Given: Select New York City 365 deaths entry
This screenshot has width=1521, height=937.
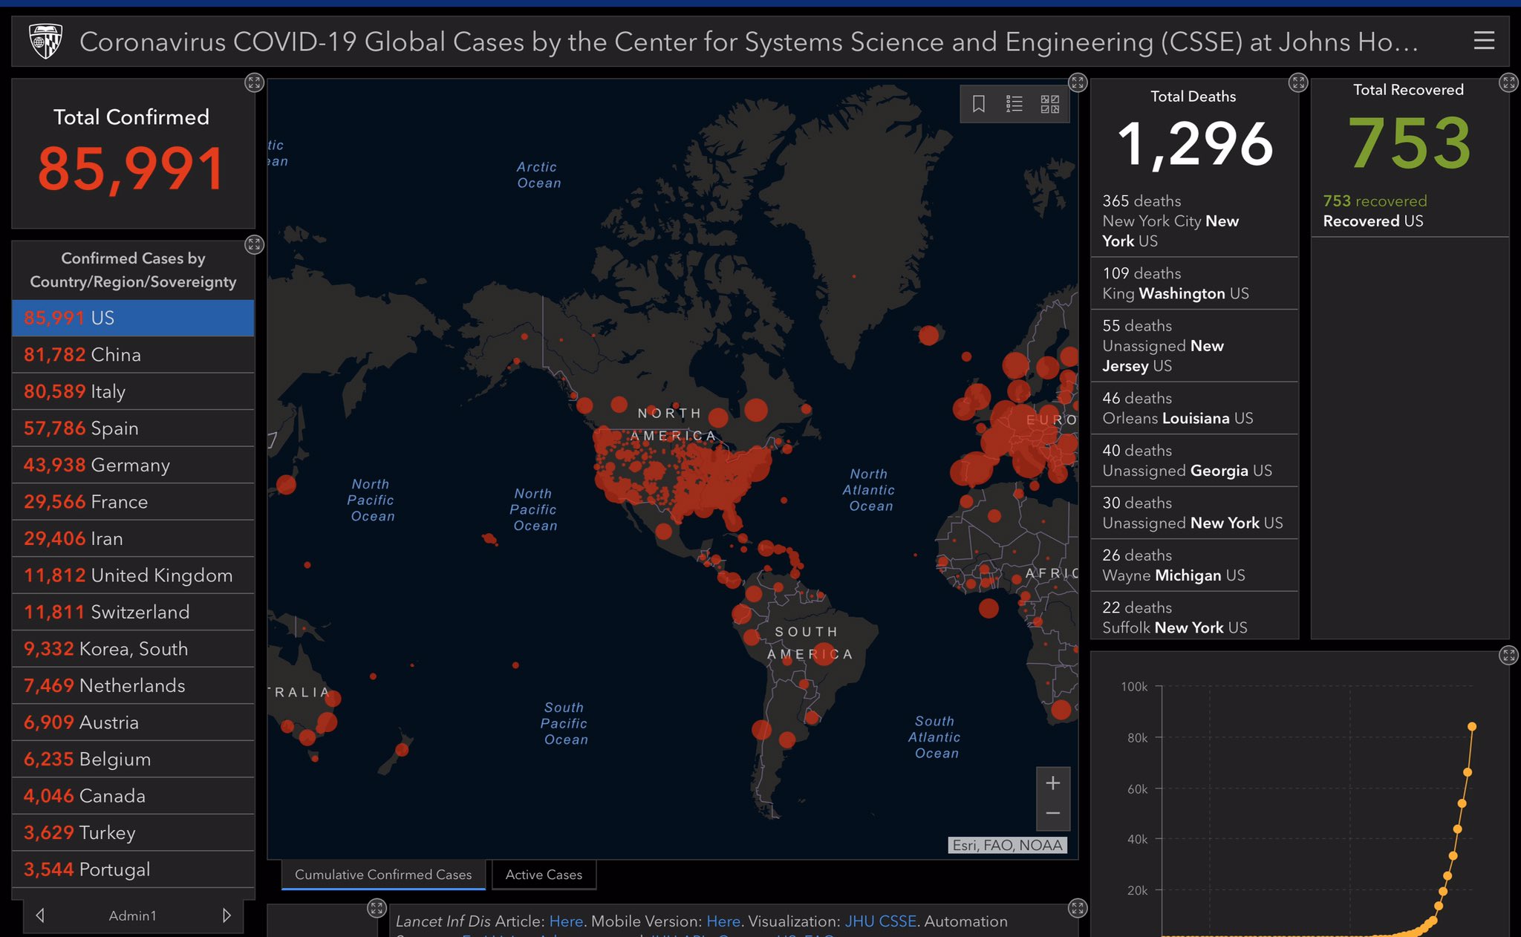Looking at the screenshot, I should click(1194, 221).
